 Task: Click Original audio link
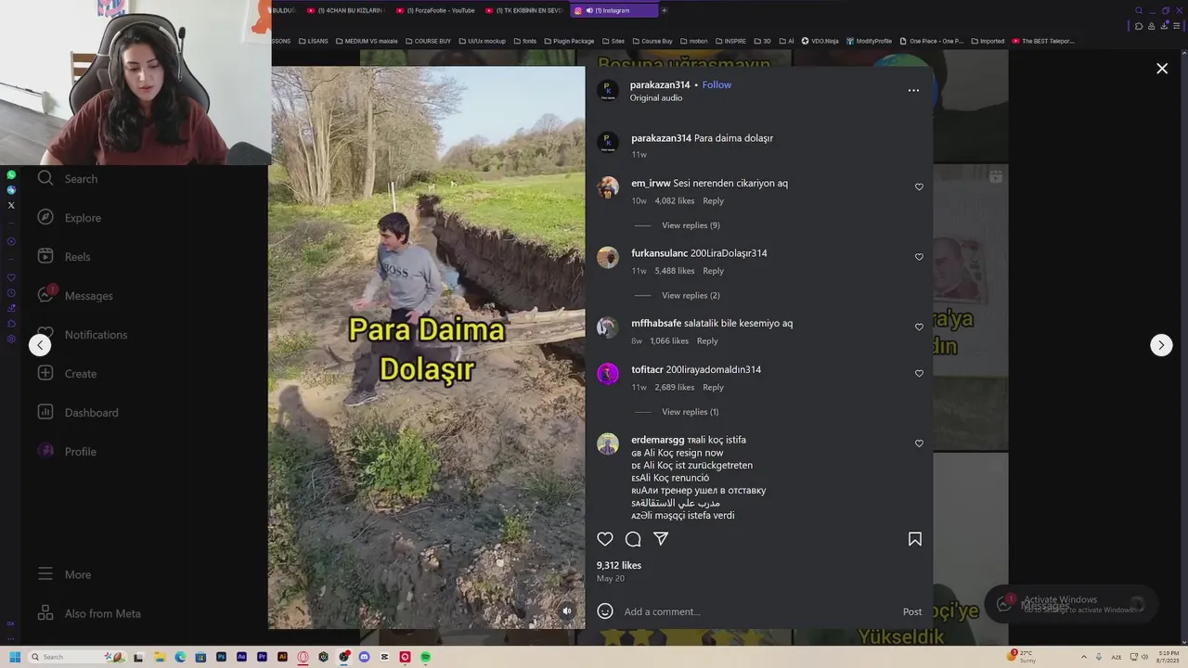[x=656, y=97]
